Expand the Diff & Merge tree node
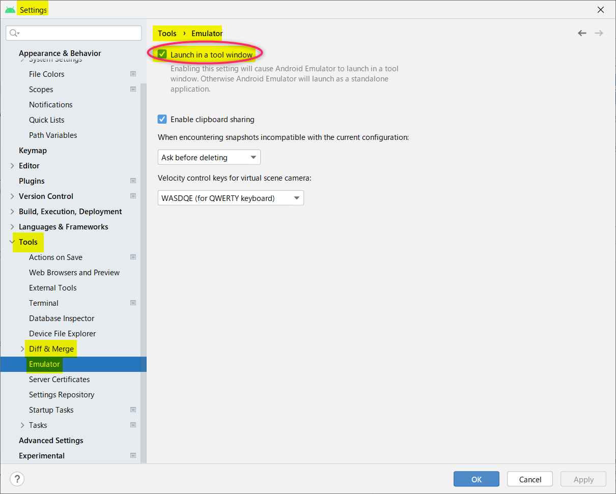The height and width of the screenshot is (494, 616). tap(21, 348)
